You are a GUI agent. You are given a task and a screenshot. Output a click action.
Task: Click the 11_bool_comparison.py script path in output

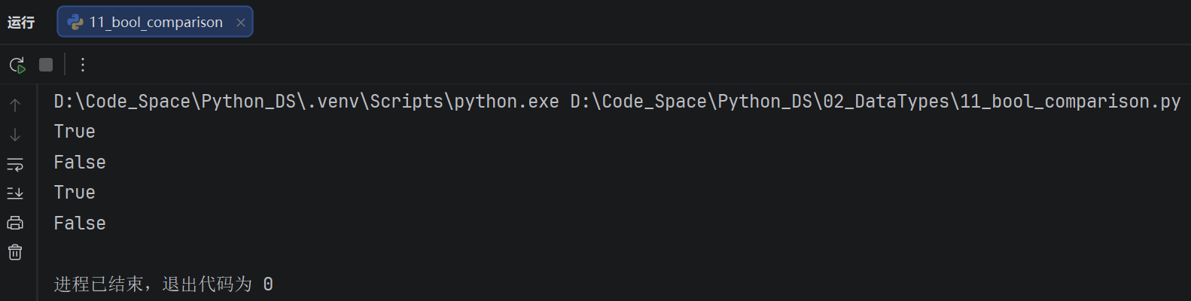[876, 102]
